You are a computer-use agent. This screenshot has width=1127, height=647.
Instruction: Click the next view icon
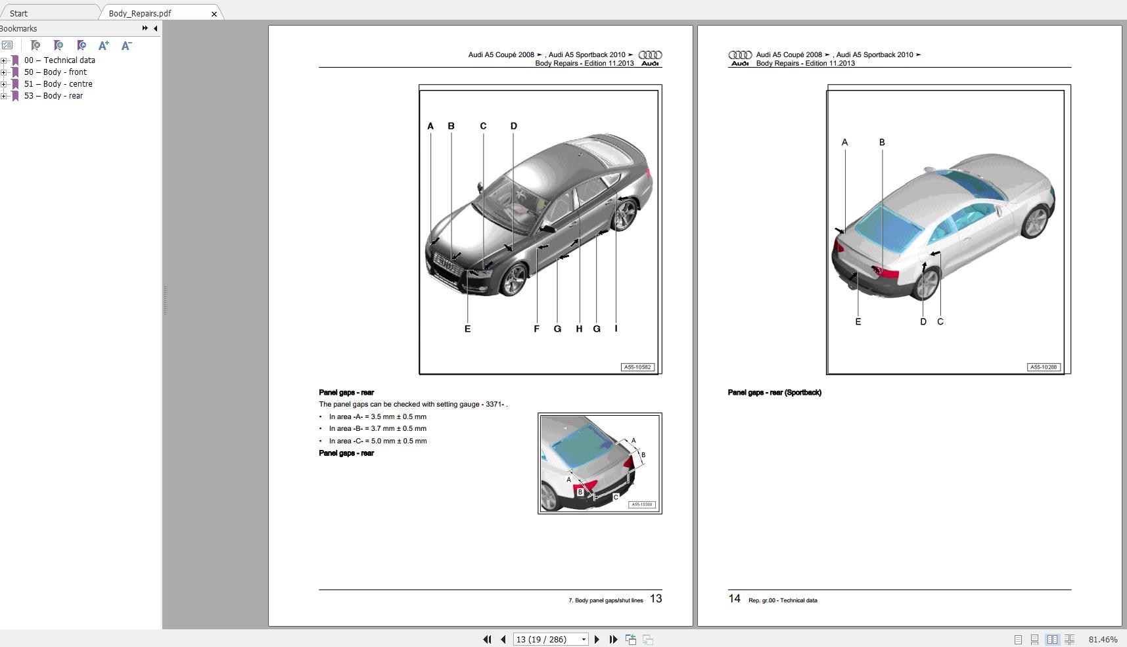648,639
